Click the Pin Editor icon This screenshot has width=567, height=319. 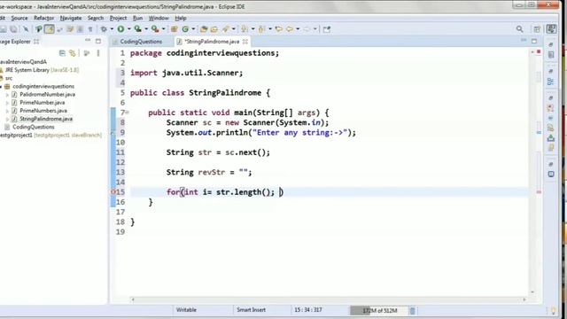click(x=327, y=29)
